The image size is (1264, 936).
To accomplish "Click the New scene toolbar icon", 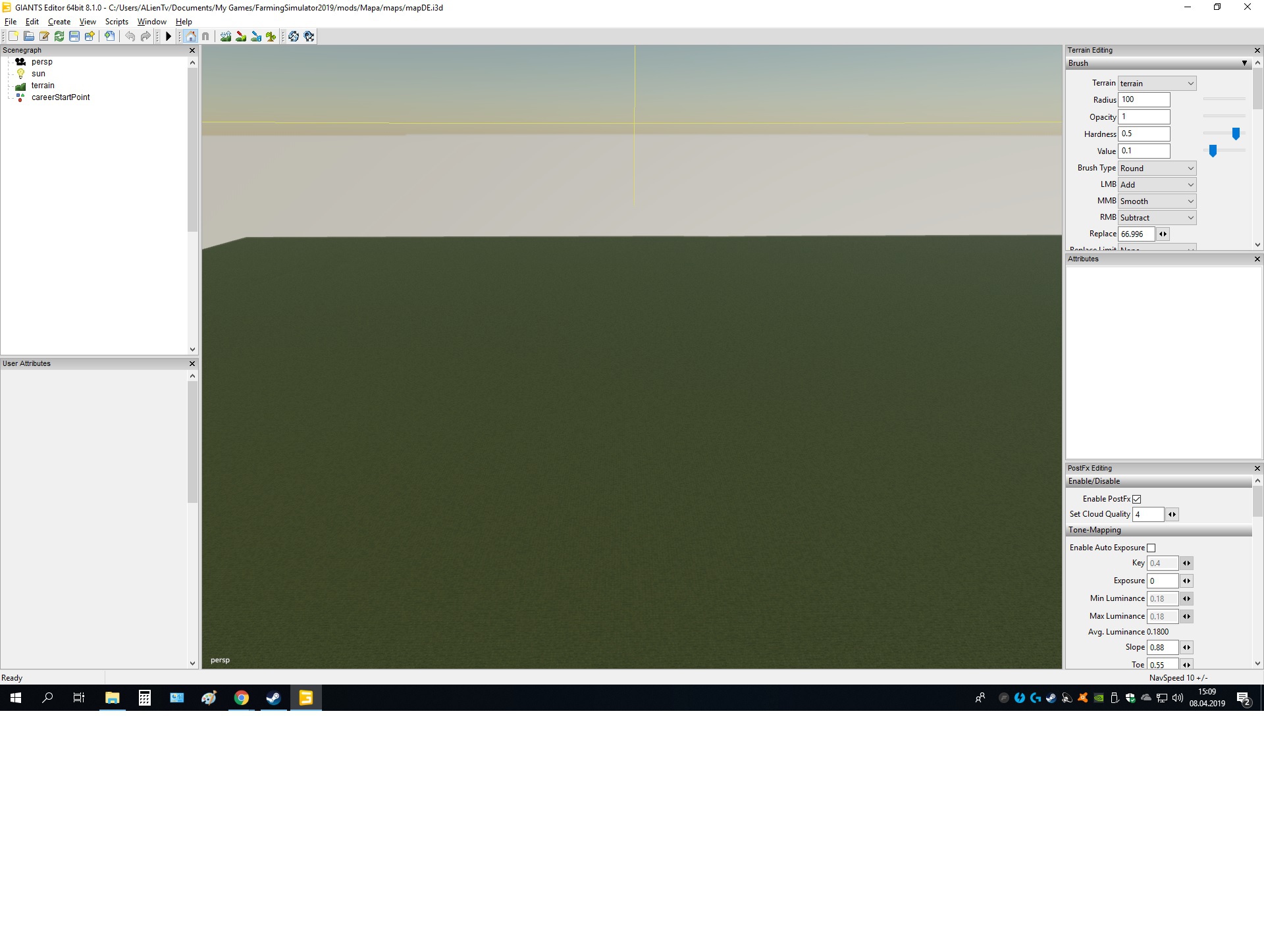I will pos(13,36).
